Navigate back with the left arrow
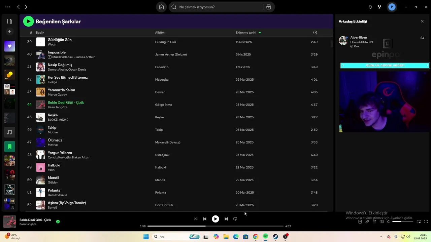Screen dimensions: 431x242 pyautogui.click(x=18, y=7)
